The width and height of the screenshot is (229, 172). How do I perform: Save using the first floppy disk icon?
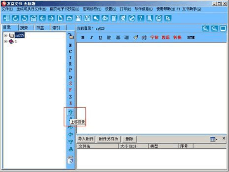pyautogui.click(x=78, y=18)
